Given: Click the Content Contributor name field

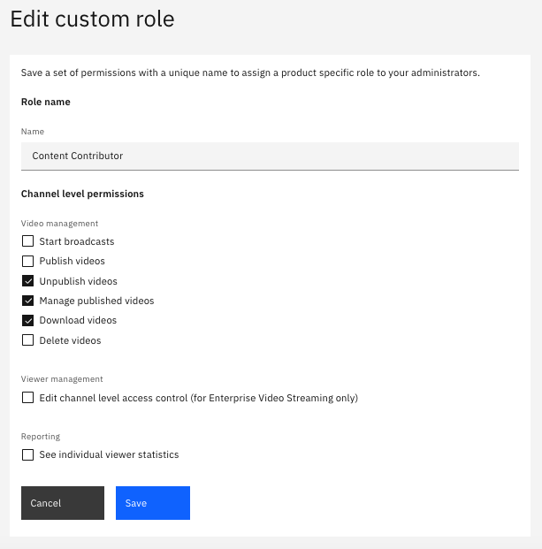Looking at the screenshot, I should tap(270, 156).
